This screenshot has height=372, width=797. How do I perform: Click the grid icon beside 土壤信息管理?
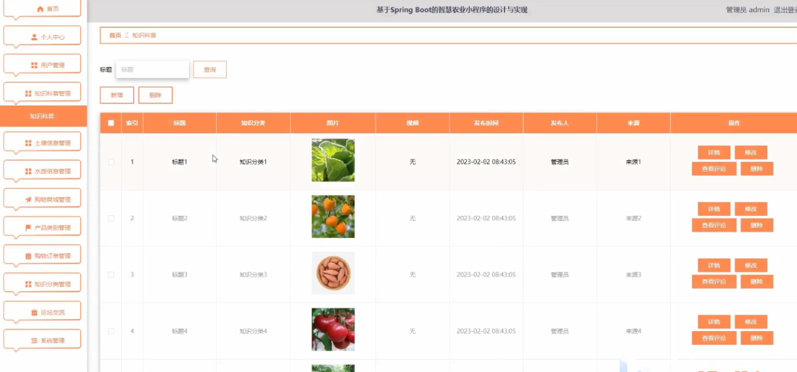pos(28,143)
